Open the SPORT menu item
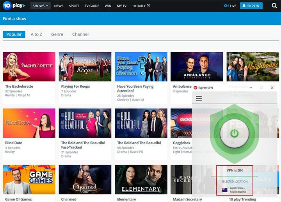This screenshot has width=281, height=202. point(74,6)
